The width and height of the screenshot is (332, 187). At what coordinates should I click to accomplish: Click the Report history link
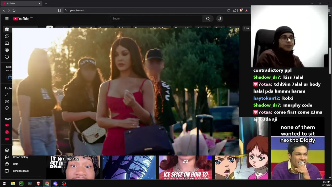[x=21, y=157]
